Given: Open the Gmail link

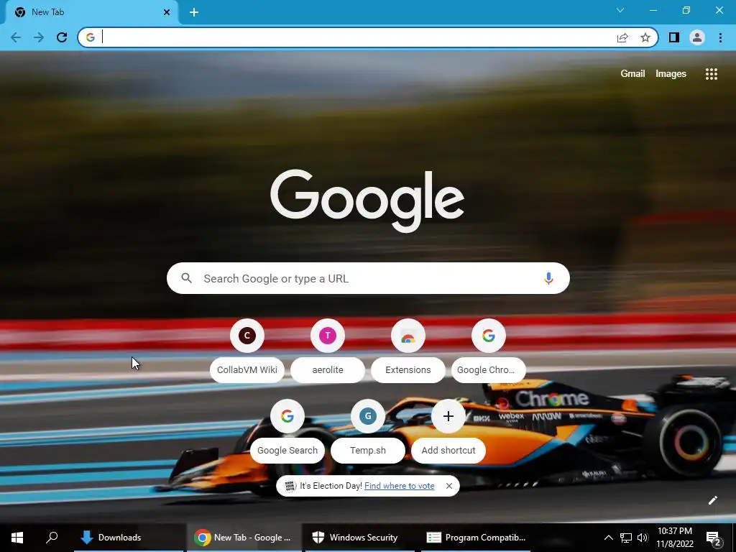Looking at the screenshot, I should pyautogui.click(x=632, y=74).
